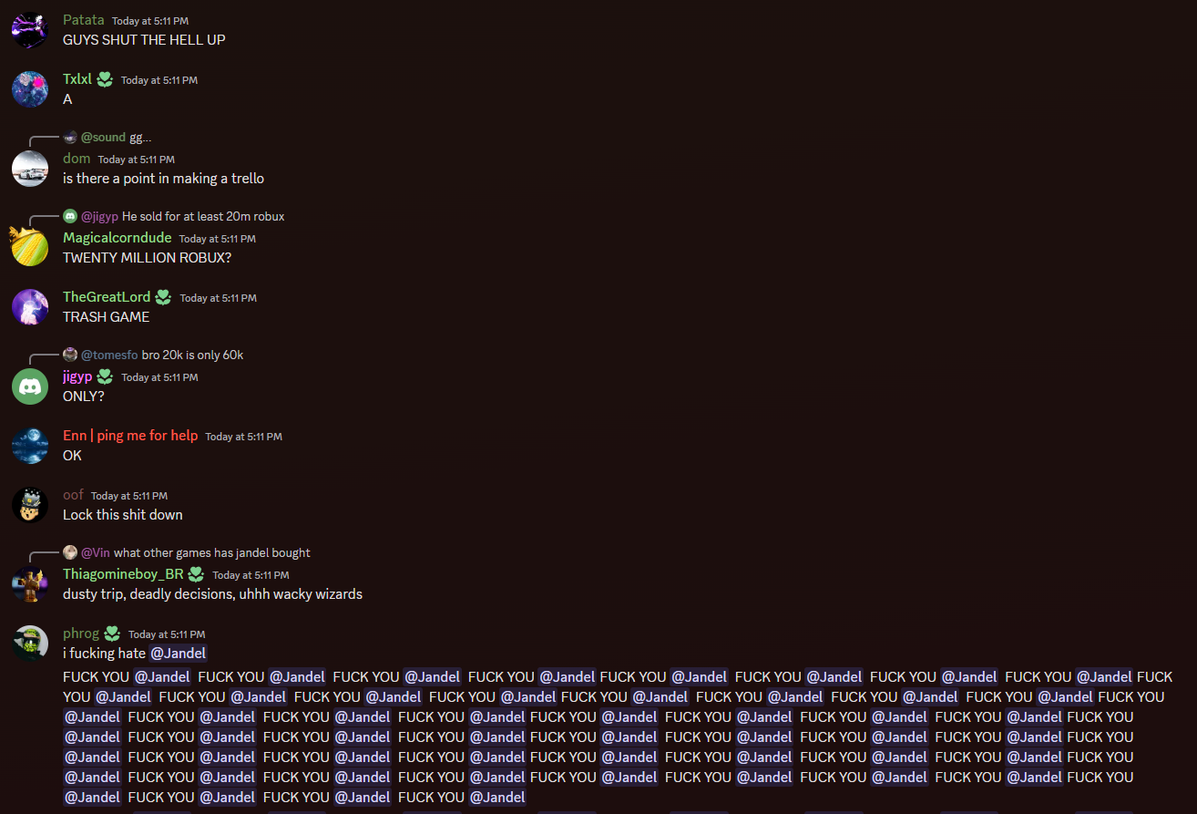Open Enn's moon avatar

click(x=30, y=446)
